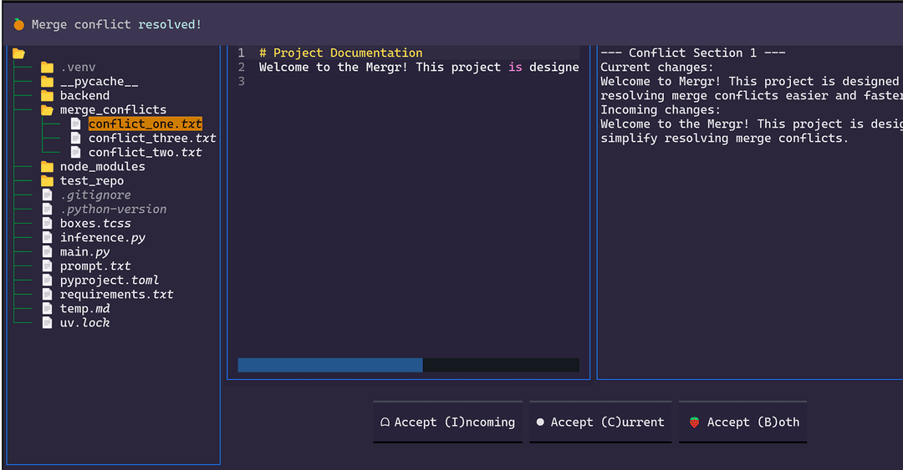Click the file icon beside main.py
Image resolution: width=903 pixels, height=470 pixels.
pos(47,252)
